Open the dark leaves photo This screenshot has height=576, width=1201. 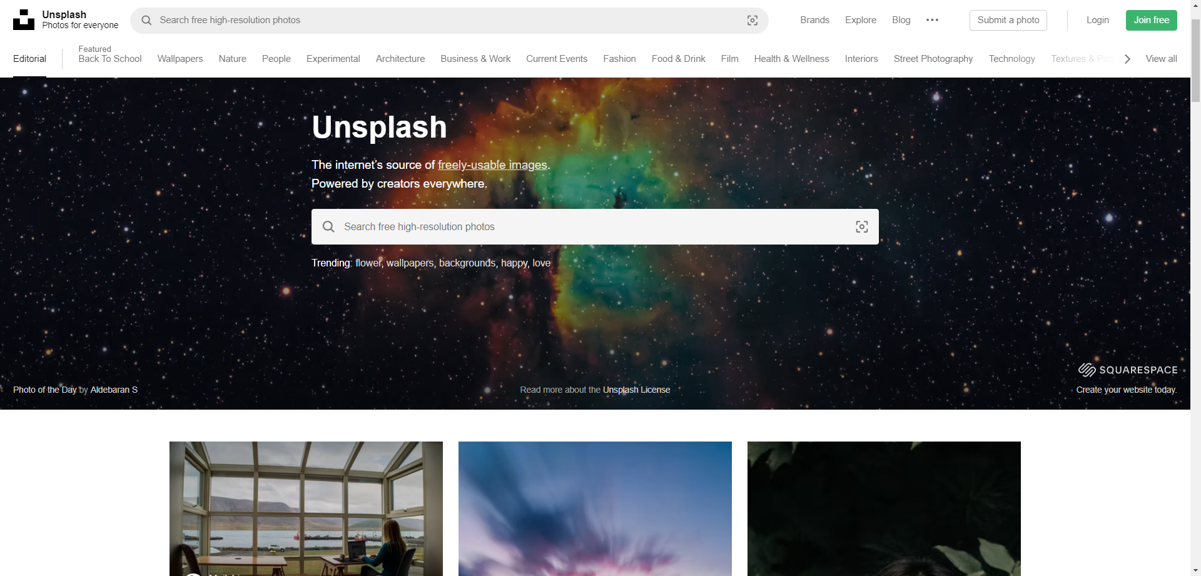click(884, 508)
